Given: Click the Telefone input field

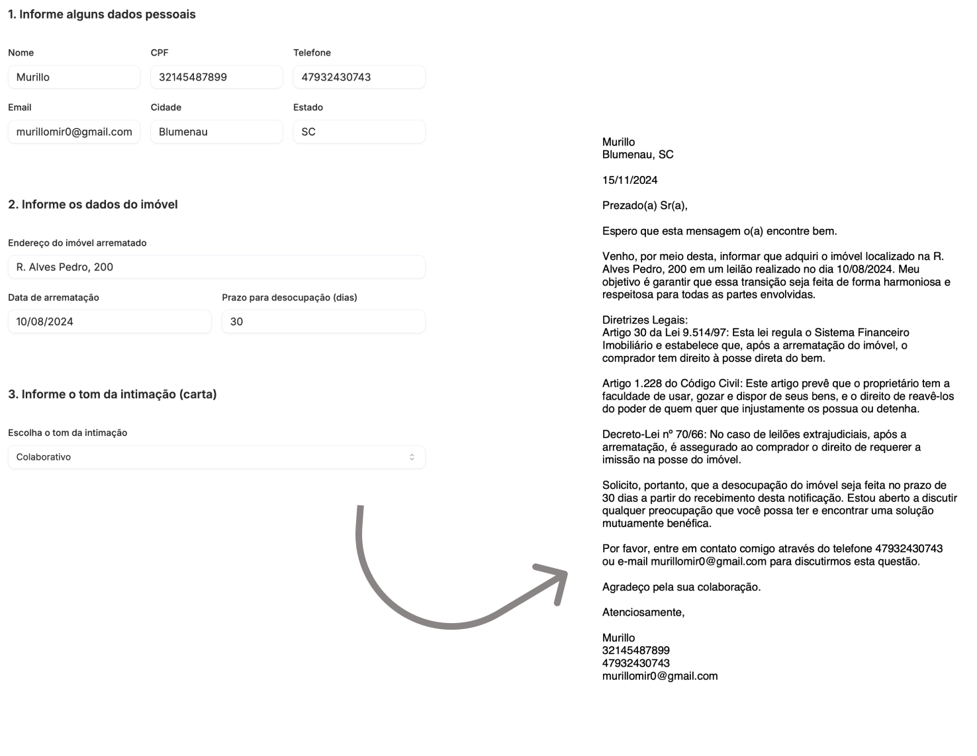Looking at the screenshot, I should coord(359,77).
